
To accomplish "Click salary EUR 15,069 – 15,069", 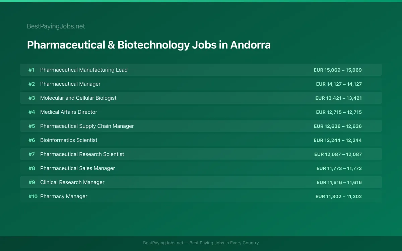I will point(338,70).
